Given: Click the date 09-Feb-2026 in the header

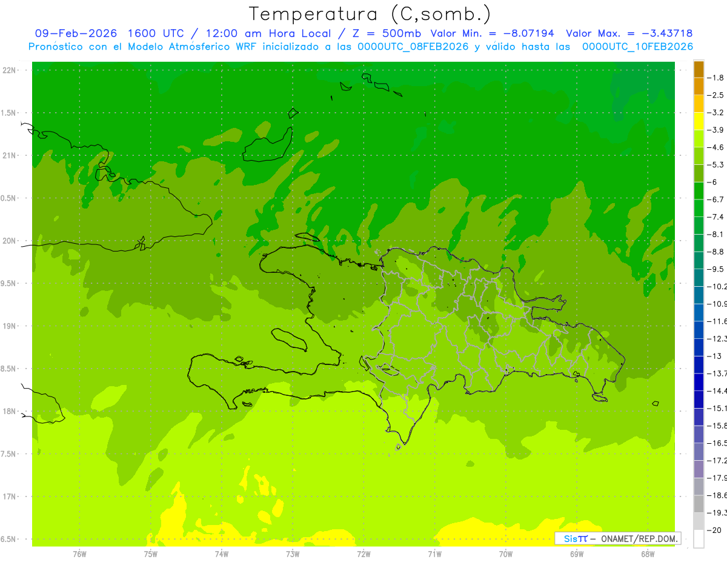Looking at the screenshot, I should [x=76, y=33].
